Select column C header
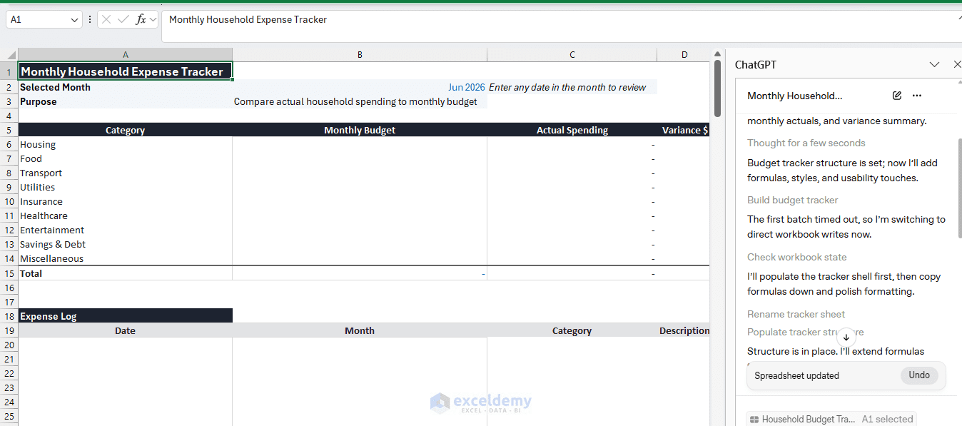Screen dimensions: 962x426 coord(572,55)
